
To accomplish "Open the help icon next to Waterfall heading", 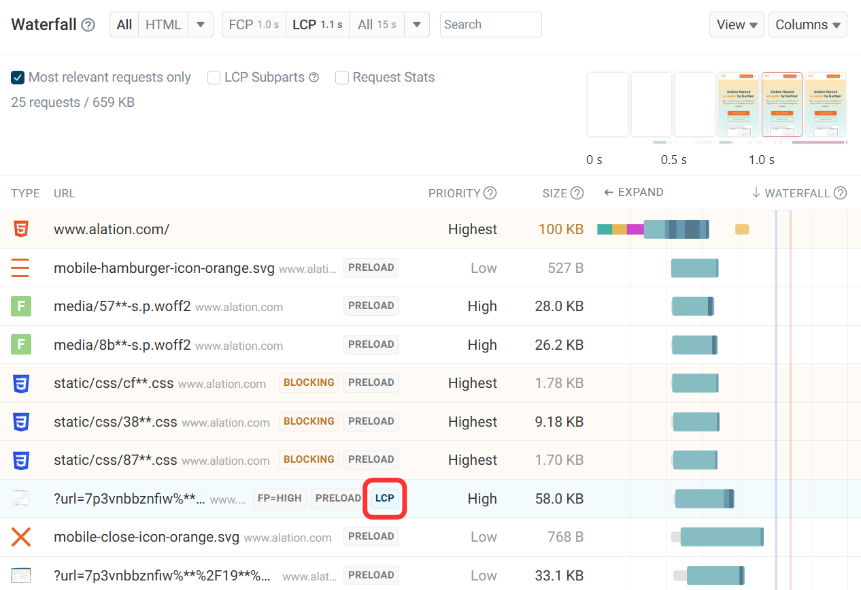I will pyautogui.click(x=88, y=24).
